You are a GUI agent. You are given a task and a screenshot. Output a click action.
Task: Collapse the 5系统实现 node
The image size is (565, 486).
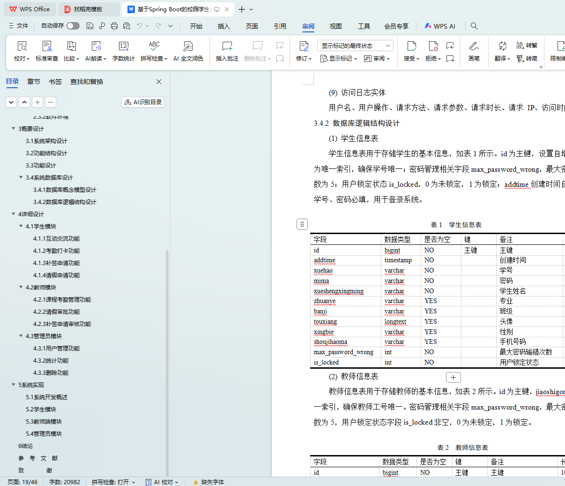pos(13,385)
